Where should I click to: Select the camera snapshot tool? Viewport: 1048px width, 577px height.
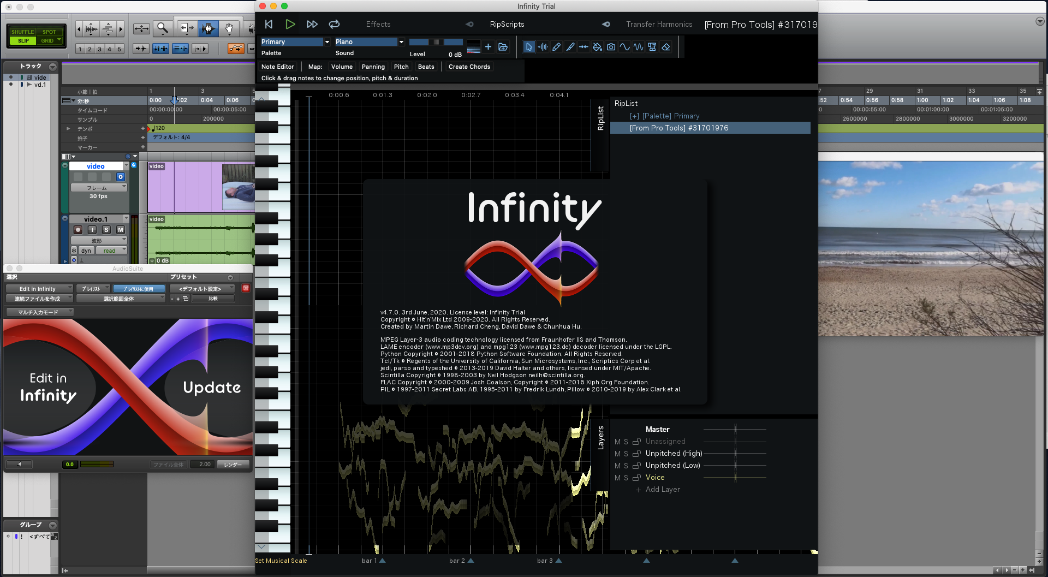(611, 47)
